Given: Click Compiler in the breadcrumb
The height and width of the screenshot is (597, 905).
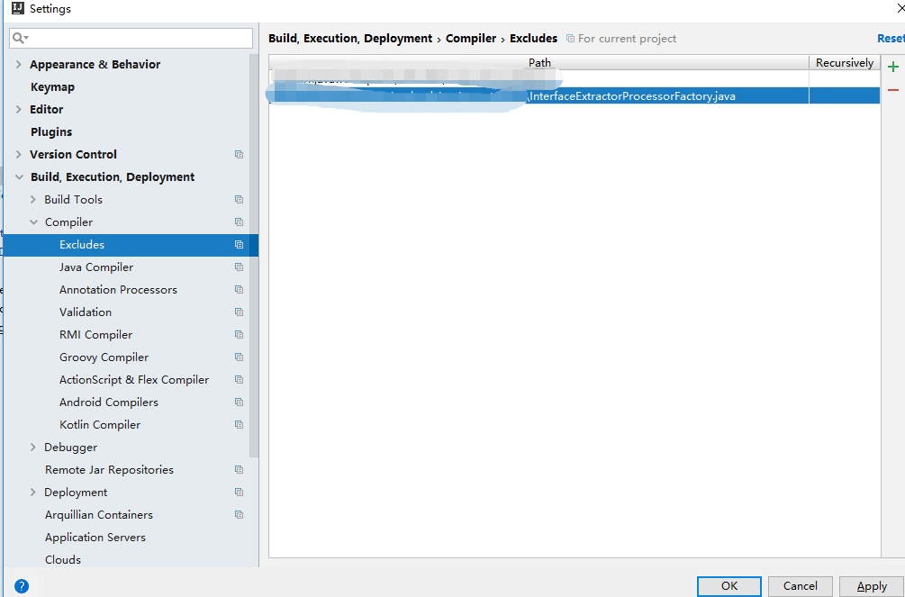Looking at the screenshot, I should (x=471, y=39).
